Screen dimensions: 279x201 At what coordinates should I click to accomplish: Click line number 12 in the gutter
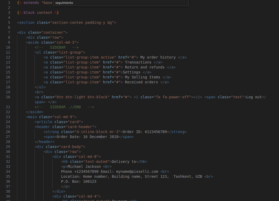[x=8, y=57]
